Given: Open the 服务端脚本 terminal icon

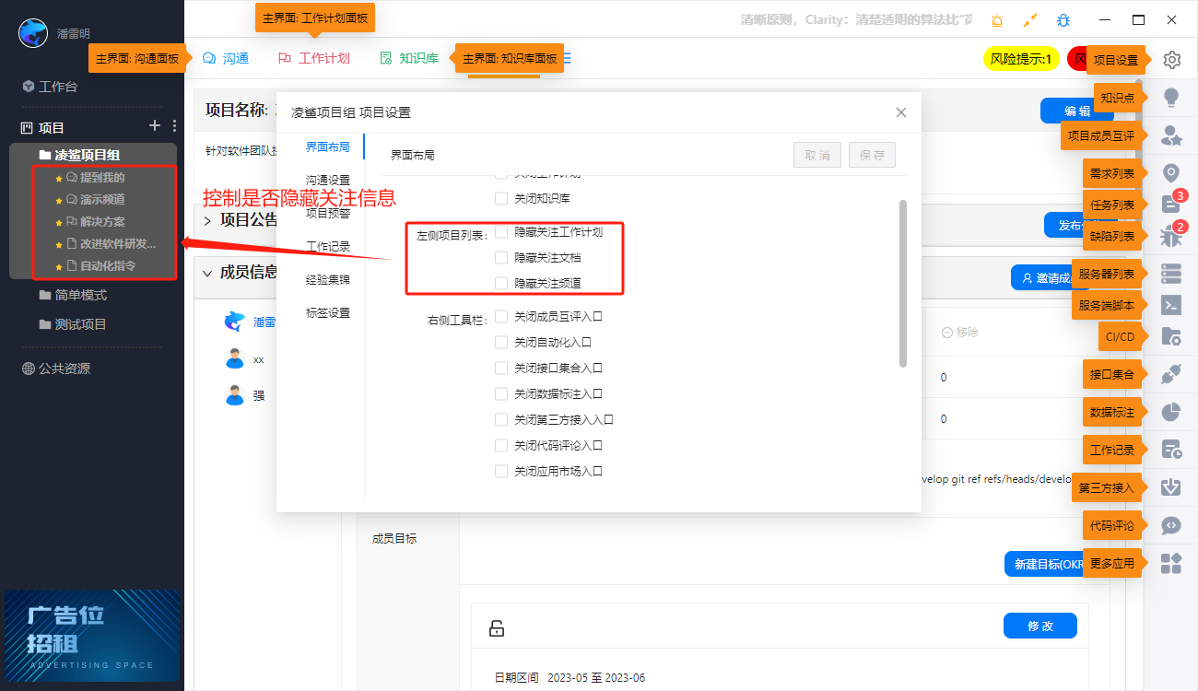Looking at the screenshot, I should coord(1170,305).
